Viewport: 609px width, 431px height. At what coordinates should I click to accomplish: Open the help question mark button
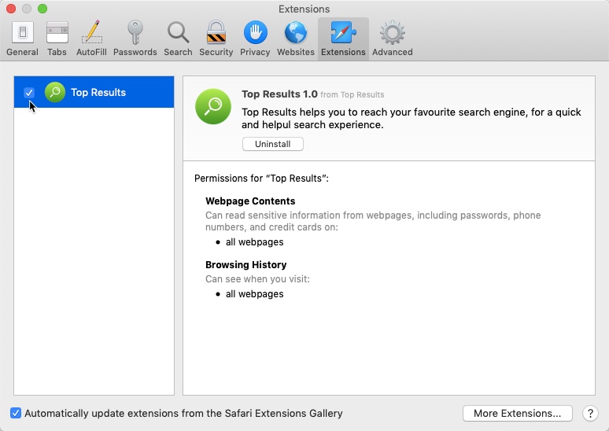pyautogui.click(x=590, y=414)
